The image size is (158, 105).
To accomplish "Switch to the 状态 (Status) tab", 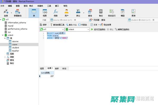I will pyautogui.click(x=65, y=69).
